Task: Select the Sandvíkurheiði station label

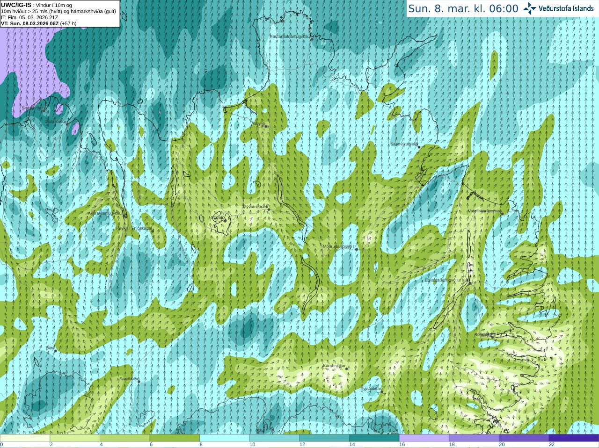Action: 404,144
